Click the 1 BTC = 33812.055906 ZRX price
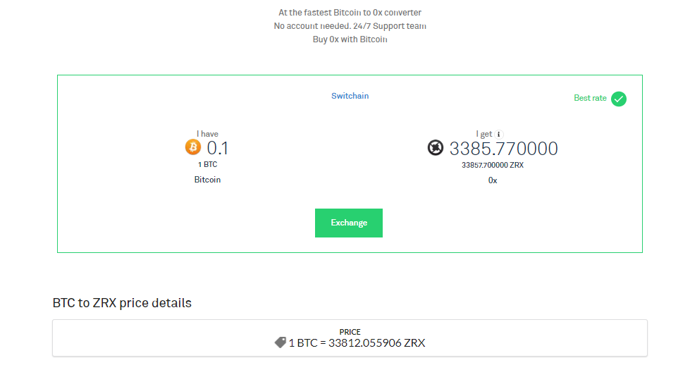Viewport: 690px width, 377px height. pos(357,343)
